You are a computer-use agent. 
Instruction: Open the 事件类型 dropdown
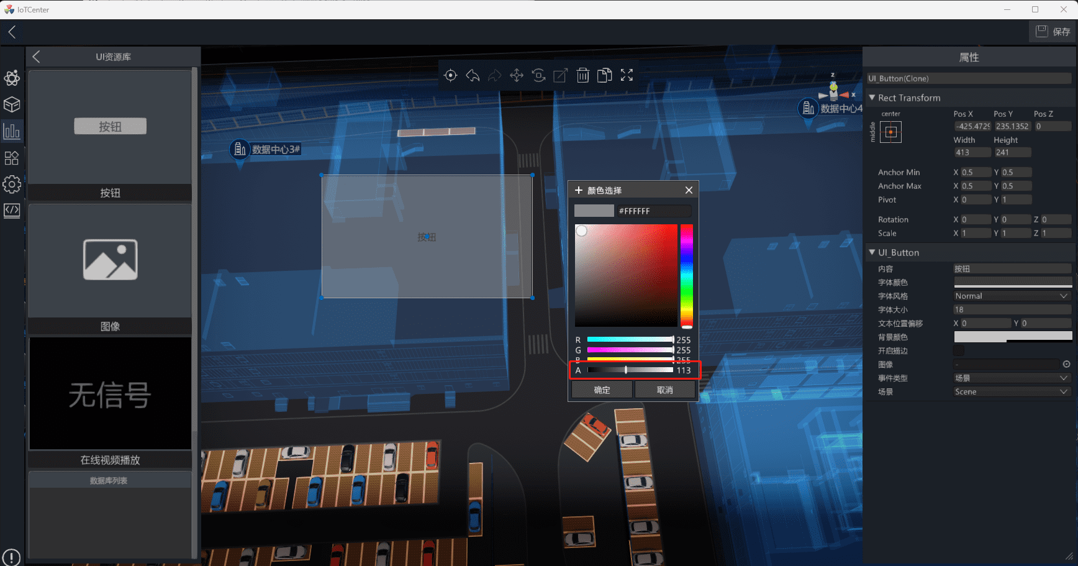tap(1012, 378)
